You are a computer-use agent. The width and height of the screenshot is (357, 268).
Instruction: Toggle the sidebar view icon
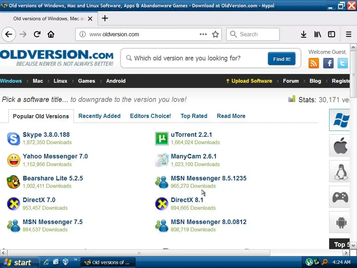coord(332,35)
